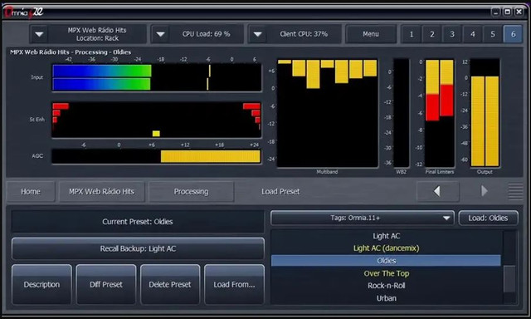
Task: Click the St Enh stereo enhancer meter
Action: pos(157,120)
